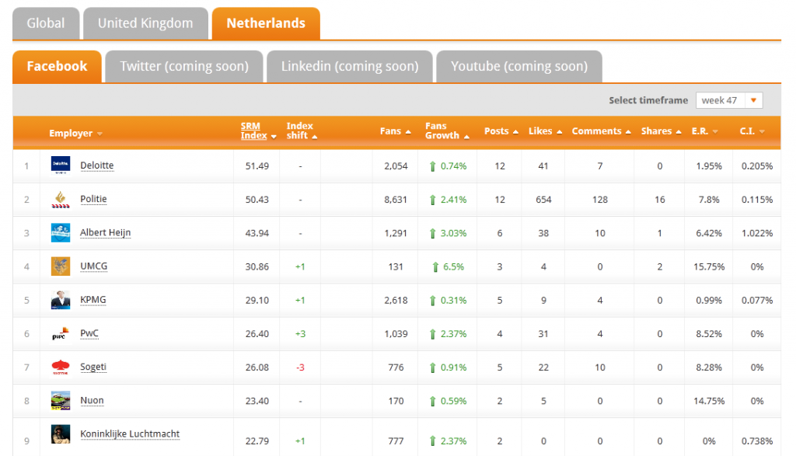Sort by E.R. column
796x456 pixels.
pyautogui.click(x=704, y=131)
